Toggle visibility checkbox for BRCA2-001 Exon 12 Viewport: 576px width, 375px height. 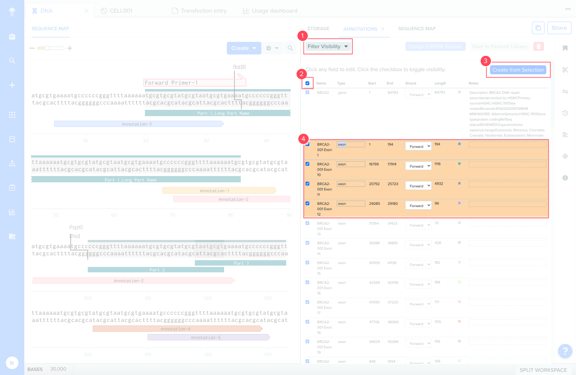pyautogui.click(x=307, y=203)
